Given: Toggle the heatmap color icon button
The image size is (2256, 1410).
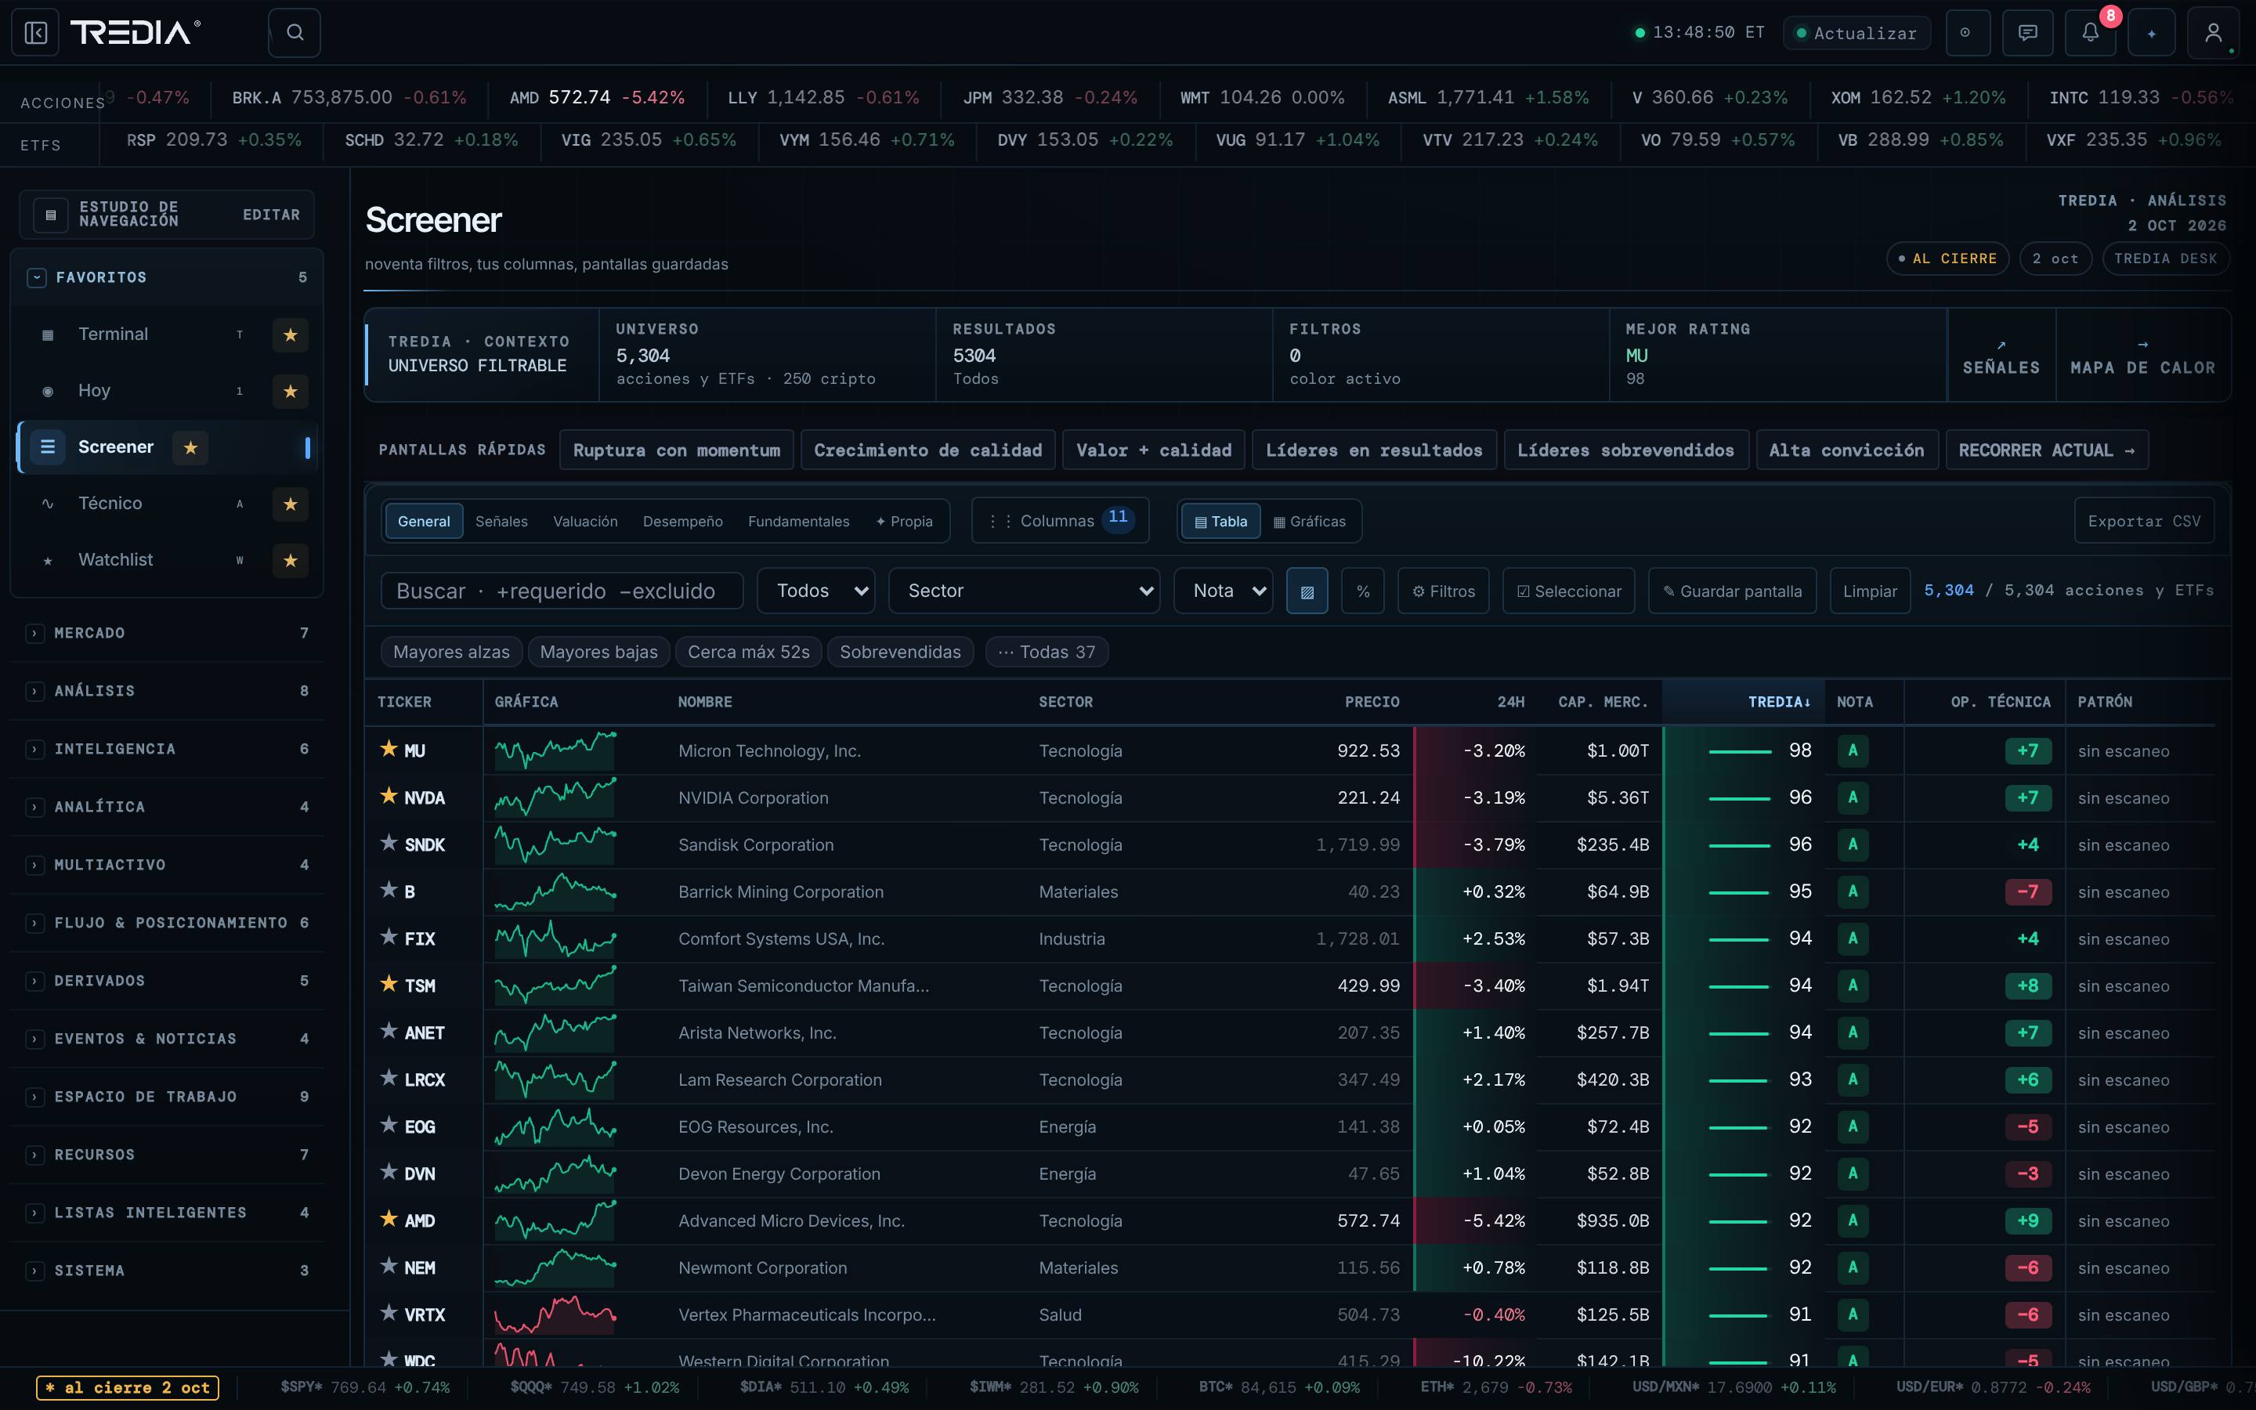Looking at the screenshot, I should [x=1307, y=591].
